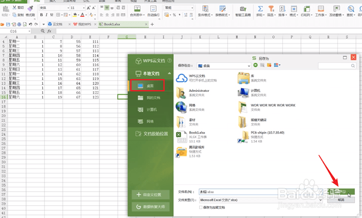Open the font size dropdown
362x218 pixels.
pos(84,8)
